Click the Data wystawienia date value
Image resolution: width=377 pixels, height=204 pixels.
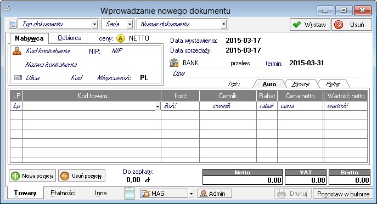tap(243, 41)
